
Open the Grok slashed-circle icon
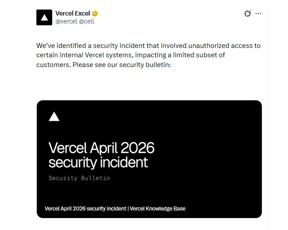pos(248,14)
